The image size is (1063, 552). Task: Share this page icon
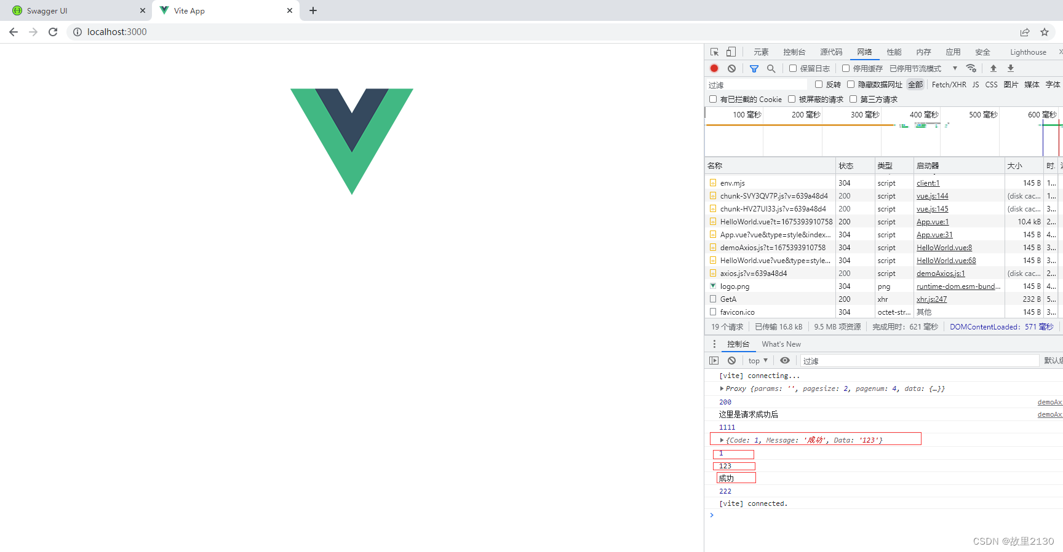tap(1025, 32)
